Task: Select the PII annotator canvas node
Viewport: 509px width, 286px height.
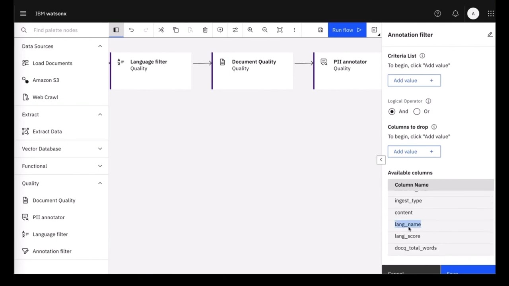Action: tap(347, 71)
